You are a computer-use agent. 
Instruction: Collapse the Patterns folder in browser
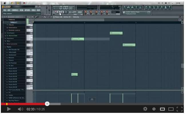point(12,19)
